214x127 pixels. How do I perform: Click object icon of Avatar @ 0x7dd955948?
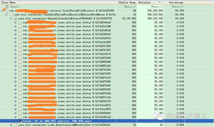click(x=20, y=62)
